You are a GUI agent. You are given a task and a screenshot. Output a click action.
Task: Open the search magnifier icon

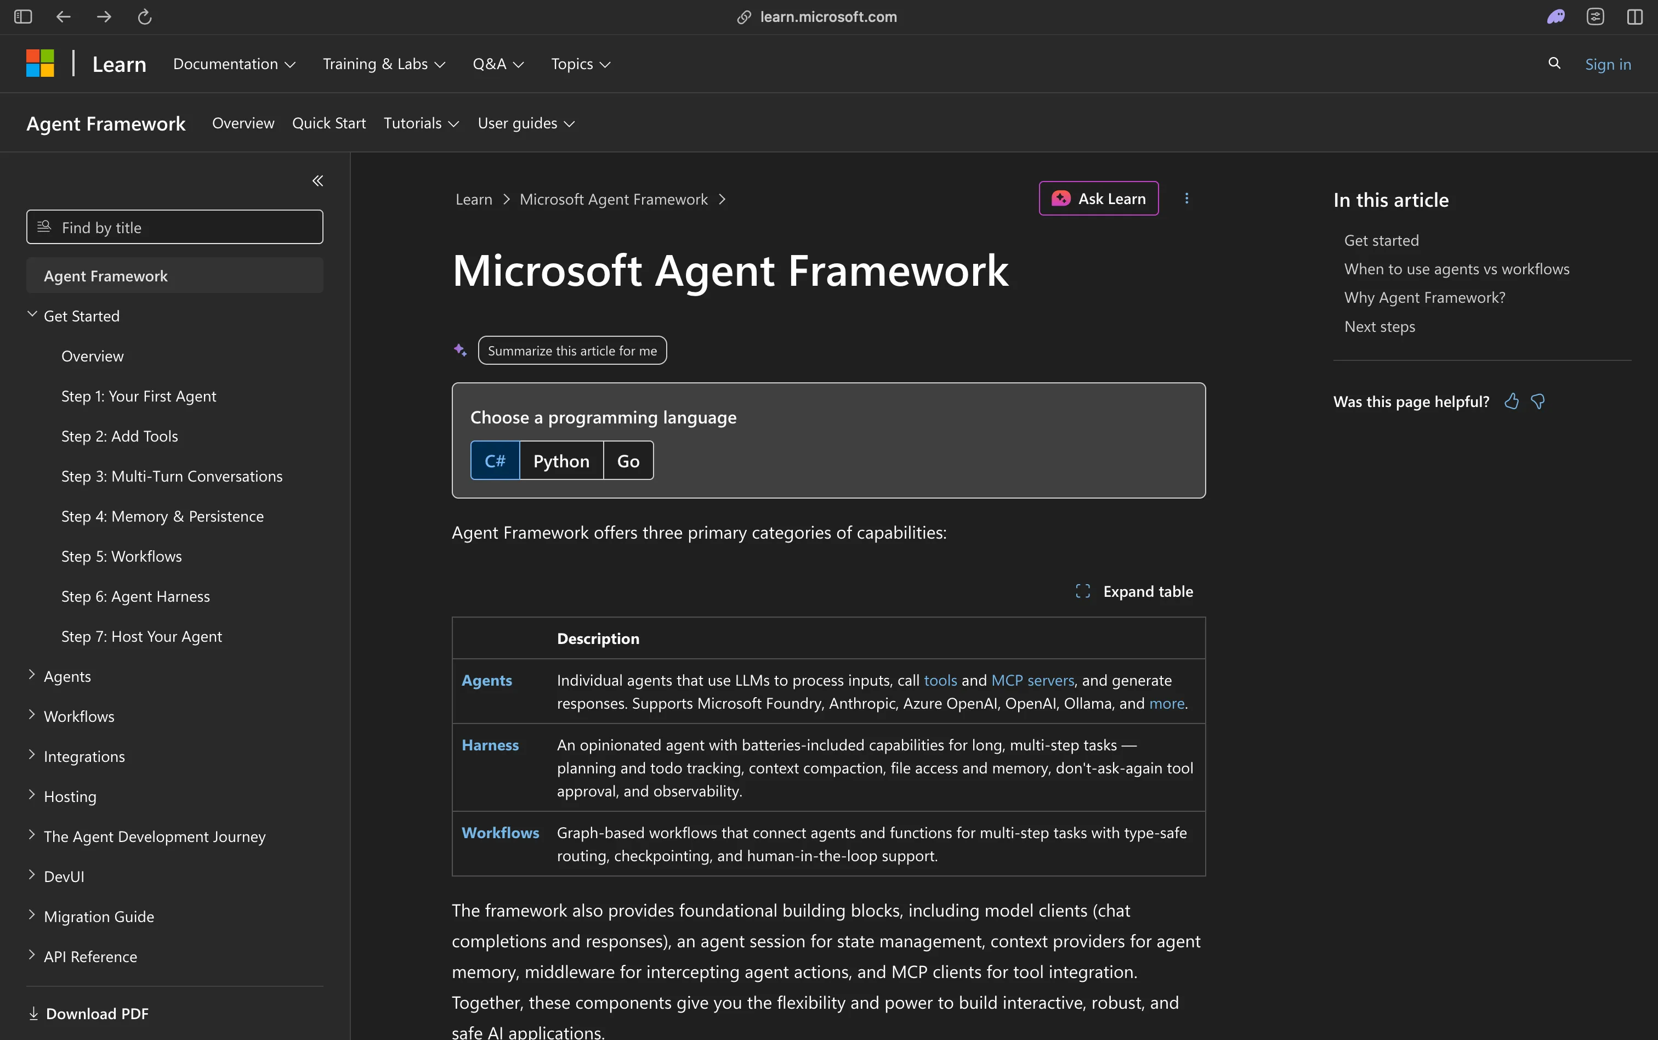point(1554,63)
